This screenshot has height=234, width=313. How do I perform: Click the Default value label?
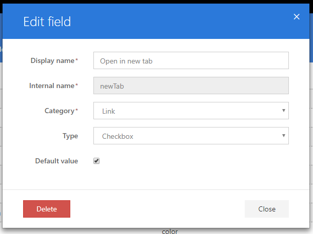pyautogui.click(x=56, y=161)
